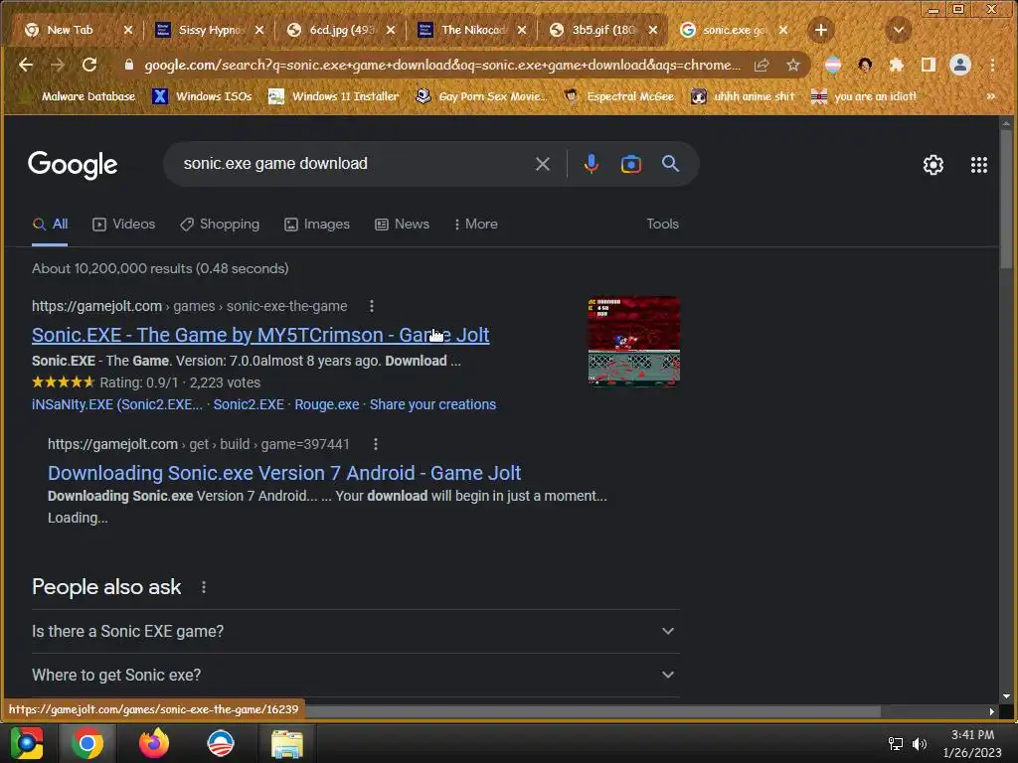
Task: Click the browser forward arrow
Action: [x=57, y=65]
